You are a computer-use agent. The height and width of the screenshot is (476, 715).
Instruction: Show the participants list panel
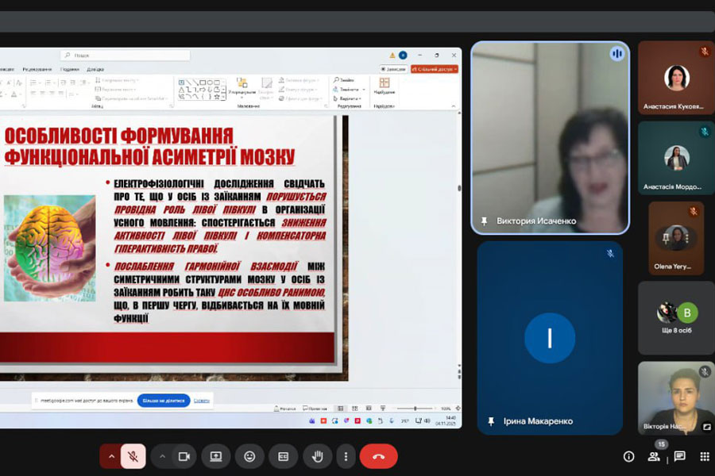click(x=654, y=456)
